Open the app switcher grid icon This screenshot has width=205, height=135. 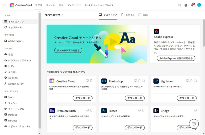coord(5,5)
